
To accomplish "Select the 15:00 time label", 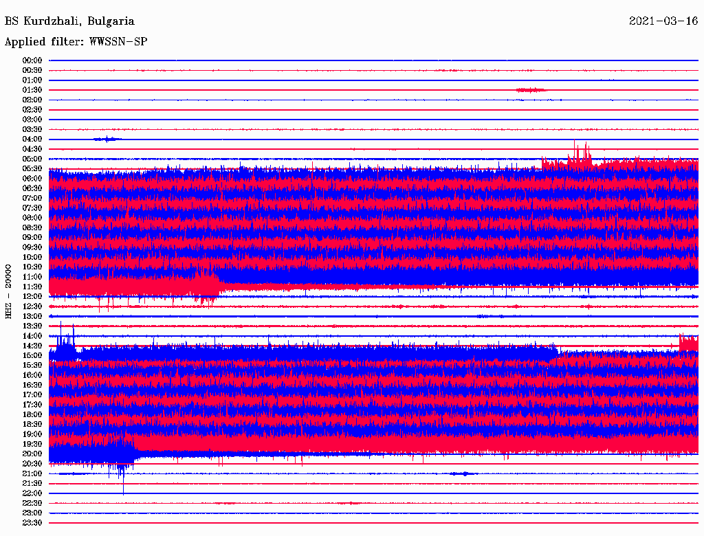I will [x=32, y=355].
